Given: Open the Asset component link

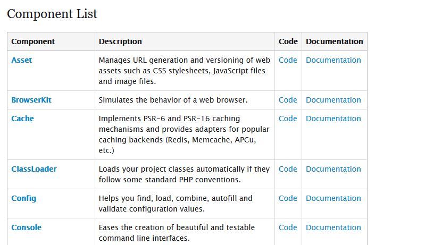Looking at the screenshot, I should [x=22, y=60].
